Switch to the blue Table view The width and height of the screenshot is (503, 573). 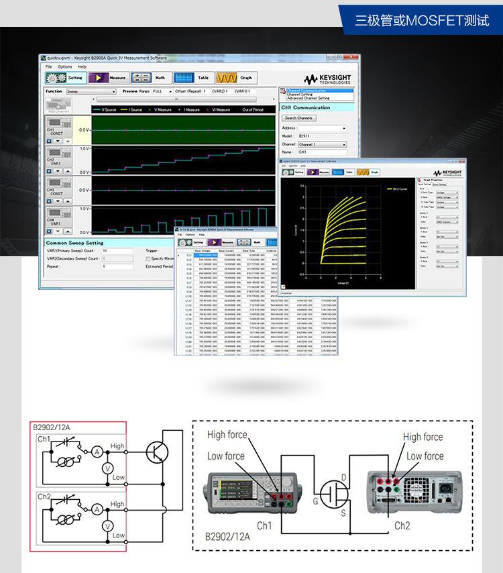(x=192, y=78)
